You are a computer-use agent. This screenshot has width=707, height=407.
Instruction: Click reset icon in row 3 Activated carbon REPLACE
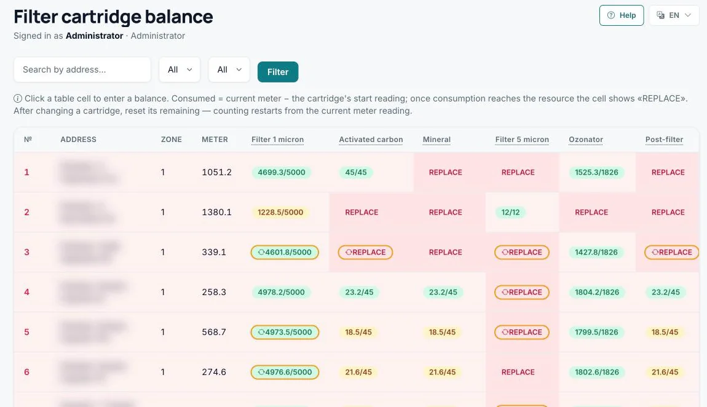(349, 252)
